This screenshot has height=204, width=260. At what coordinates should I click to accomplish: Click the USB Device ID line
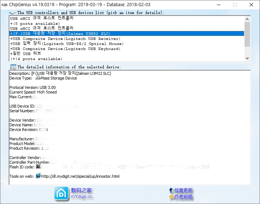coord(44,106)
